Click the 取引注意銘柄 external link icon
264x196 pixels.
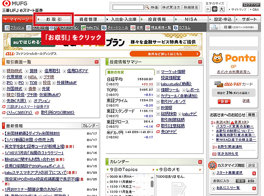tap(158, 126)
